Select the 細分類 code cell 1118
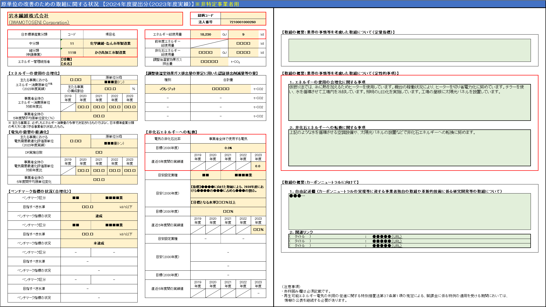This screenshot has width=546, height=307. 72,52
